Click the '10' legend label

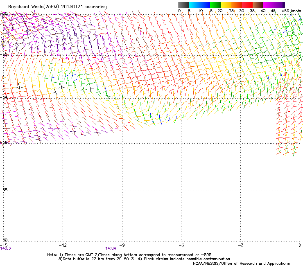pos(200,11)
